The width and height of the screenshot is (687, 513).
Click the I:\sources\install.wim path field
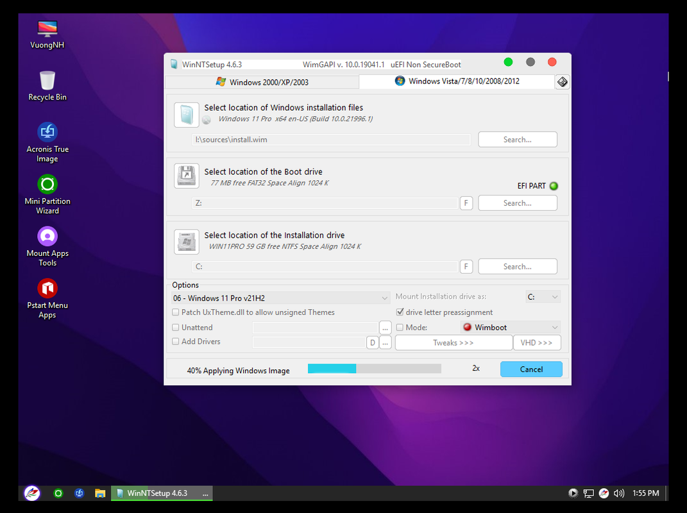(331, 140)
